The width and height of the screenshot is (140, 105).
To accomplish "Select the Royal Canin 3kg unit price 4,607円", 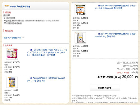I will click(85, 46).
